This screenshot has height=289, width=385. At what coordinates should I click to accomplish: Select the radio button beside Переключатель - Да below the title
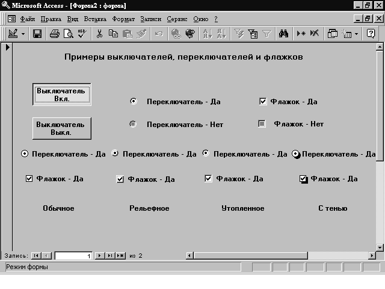tap(134, 101)
